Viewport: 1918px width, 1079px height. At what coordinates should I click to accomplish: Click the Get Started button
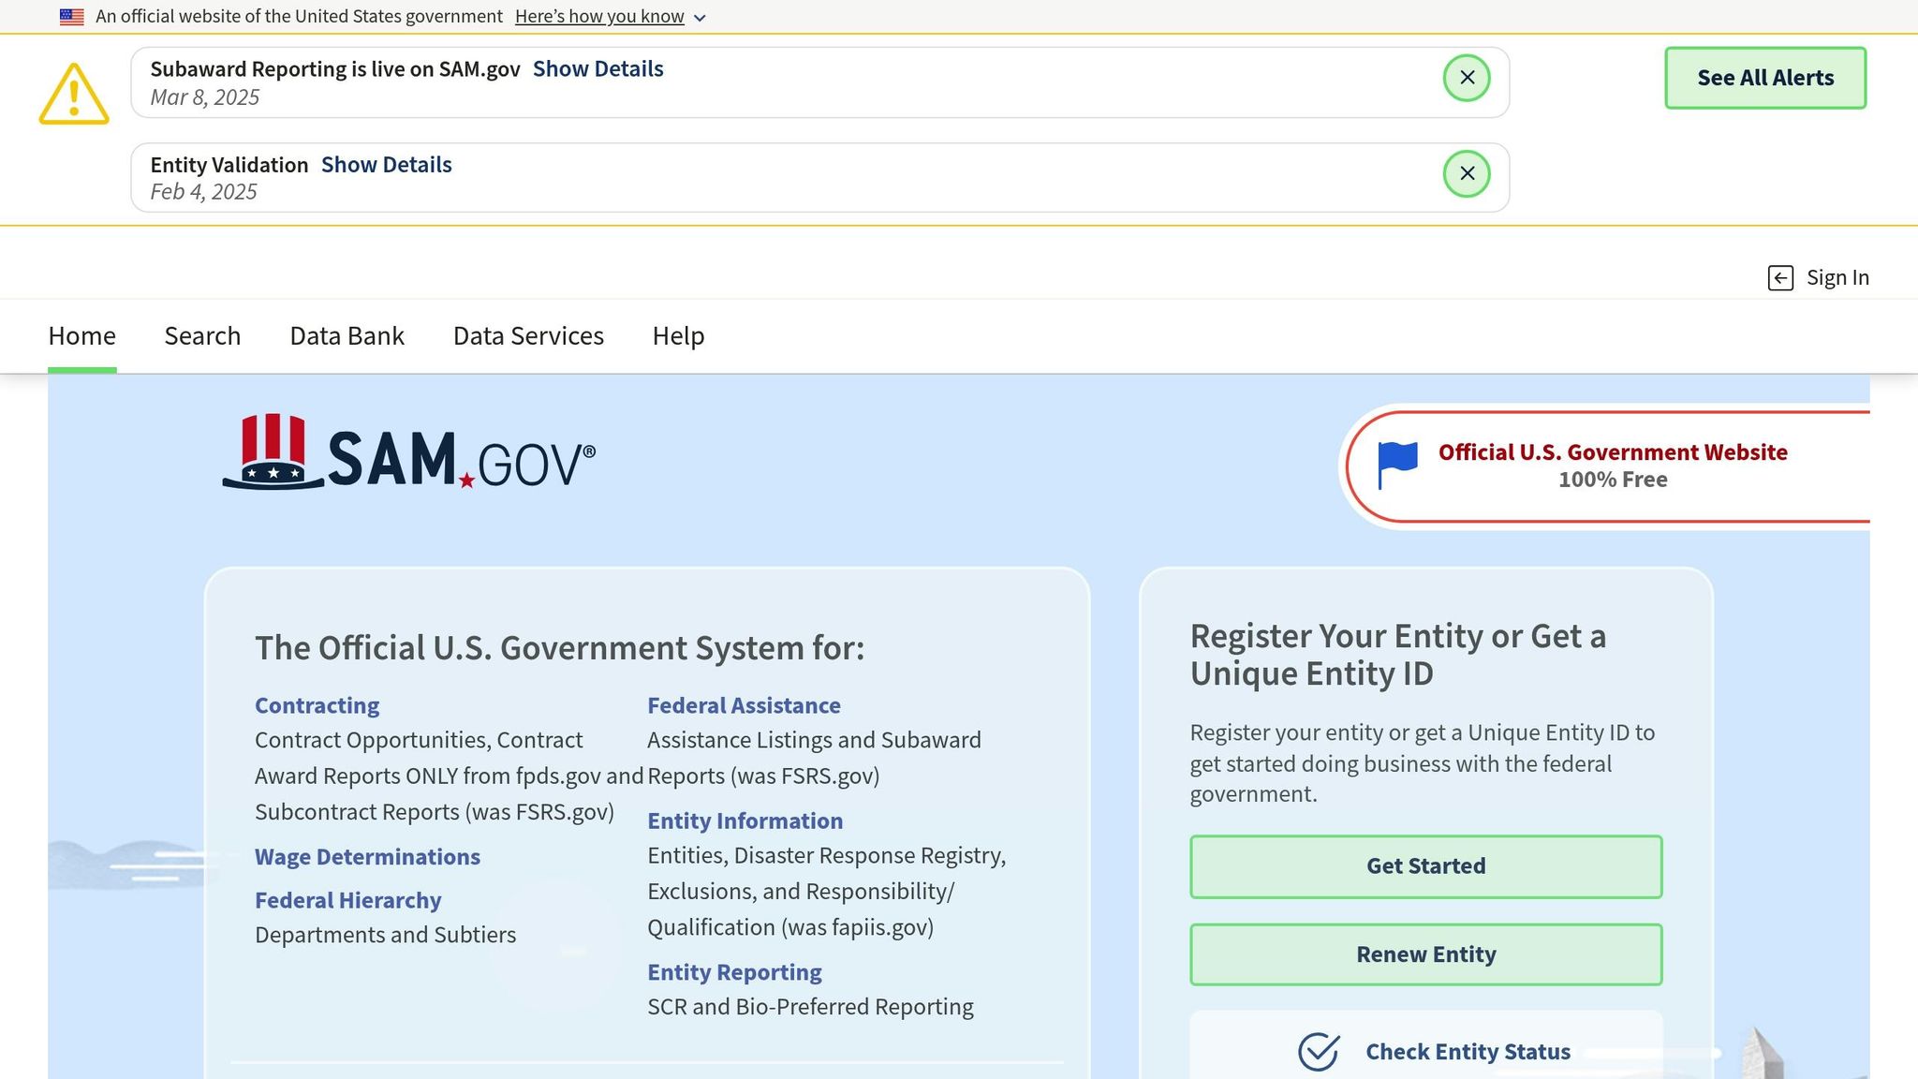pyautogui.click(x=1425, y=866)
